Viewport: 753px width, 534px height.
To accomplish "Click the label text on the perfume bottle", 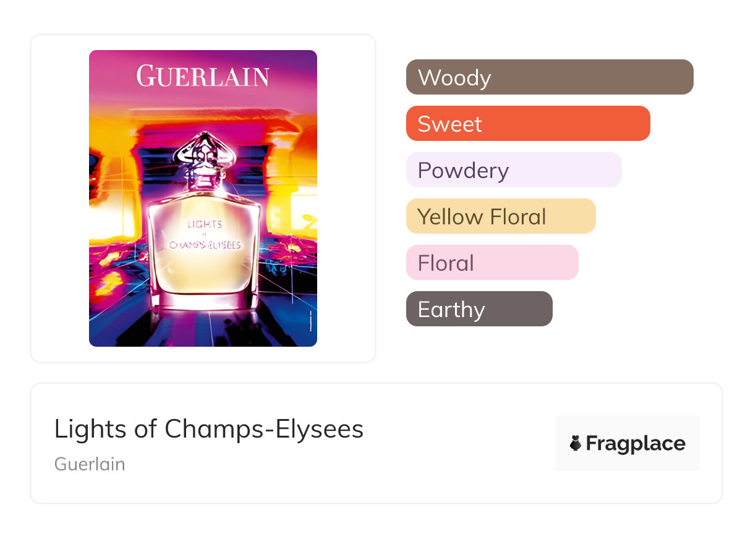I will tap(204, 237).
